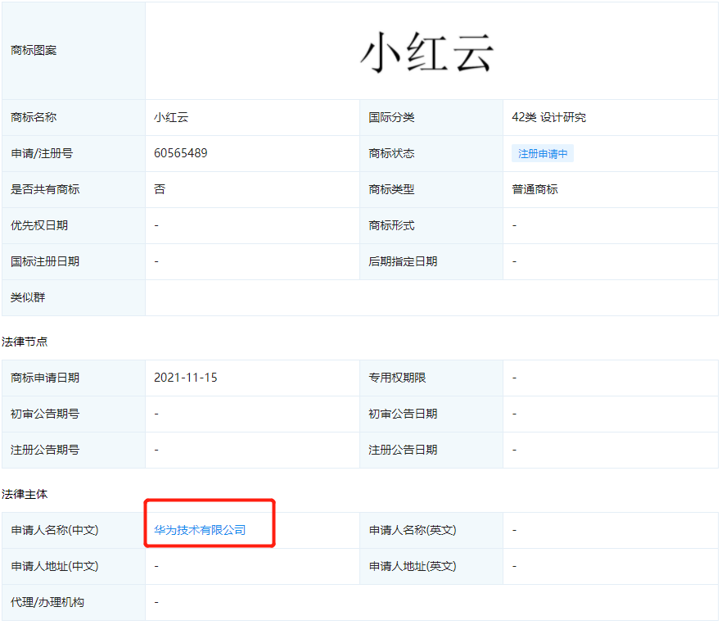Click the 代理/办理机构 label
Image resolution: width=722 pixels, height=625 pixels.
(x=47, y=602)
